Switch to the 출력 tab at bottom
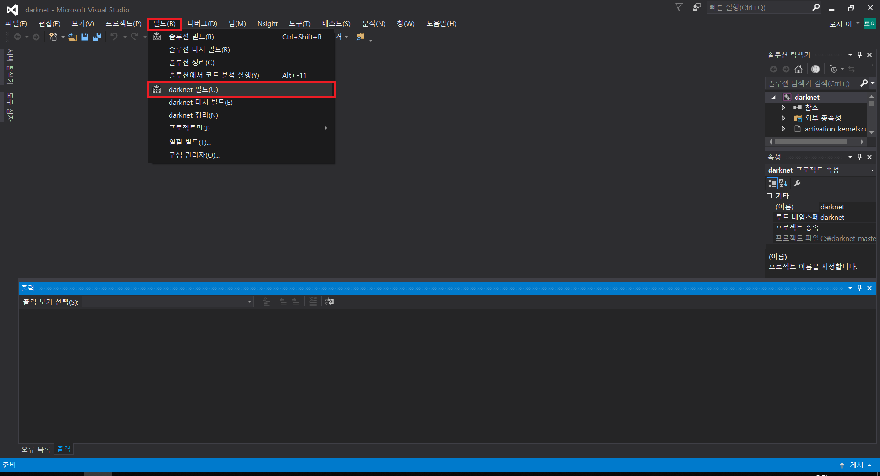Image resolution: width=880 pixels, height=476 pixels. (x=64, y=449)
